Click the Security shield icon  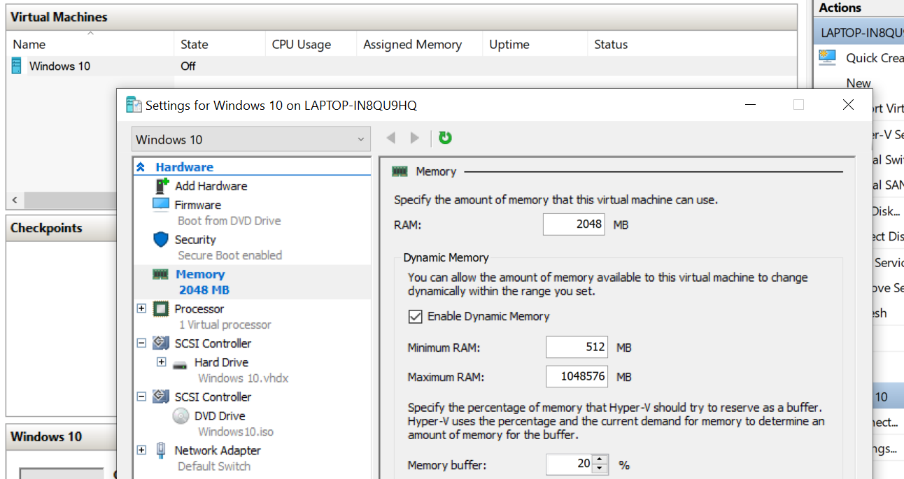tap(161, 240)
